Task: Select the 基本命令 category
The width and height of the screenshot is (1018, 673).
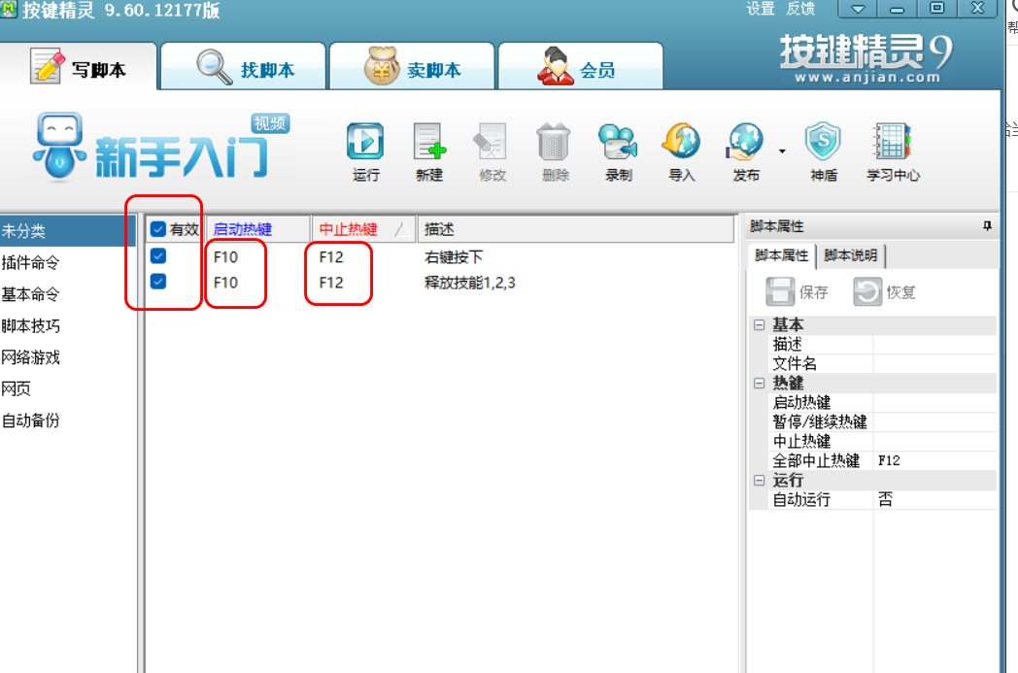Action: click(x=68, y=294)
